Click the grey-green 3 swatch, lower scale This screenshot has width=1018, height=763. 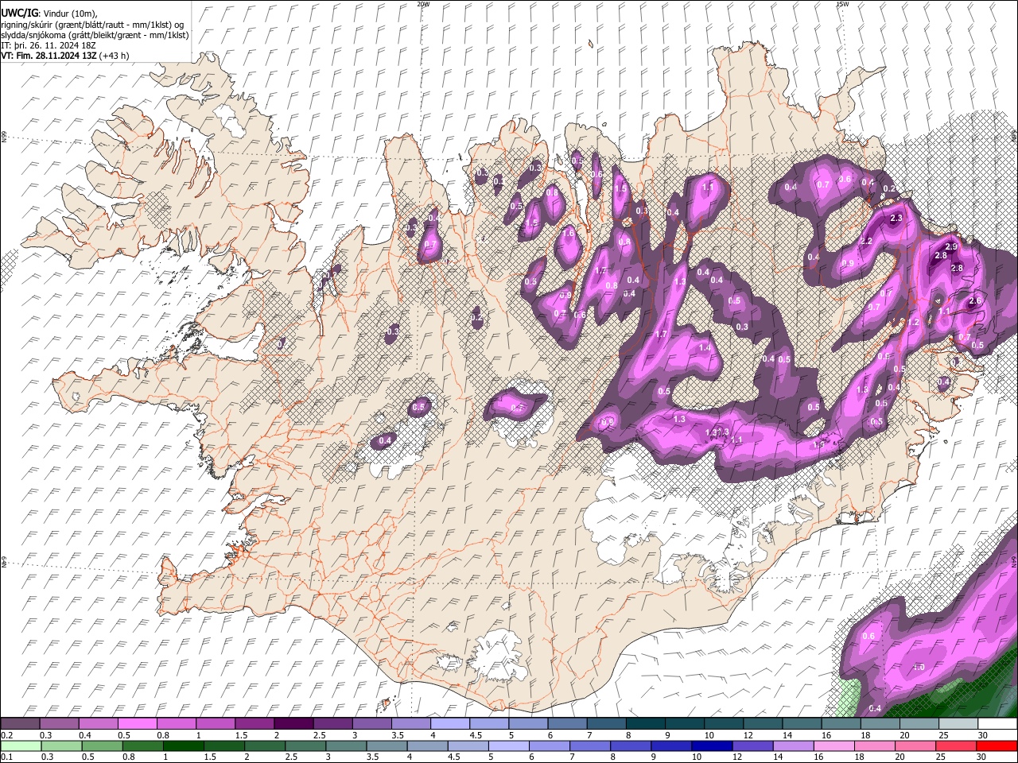pyautogui.click(x=345, y=746)
